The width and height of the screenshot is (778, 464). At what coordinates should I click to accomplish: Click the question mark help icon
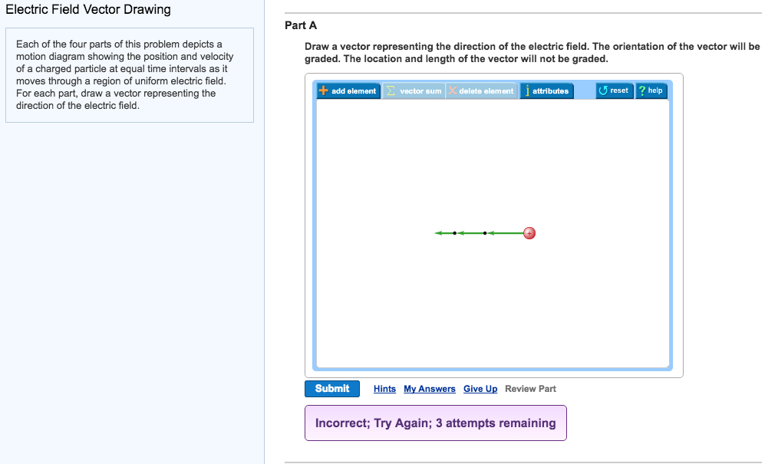[642, 90]
